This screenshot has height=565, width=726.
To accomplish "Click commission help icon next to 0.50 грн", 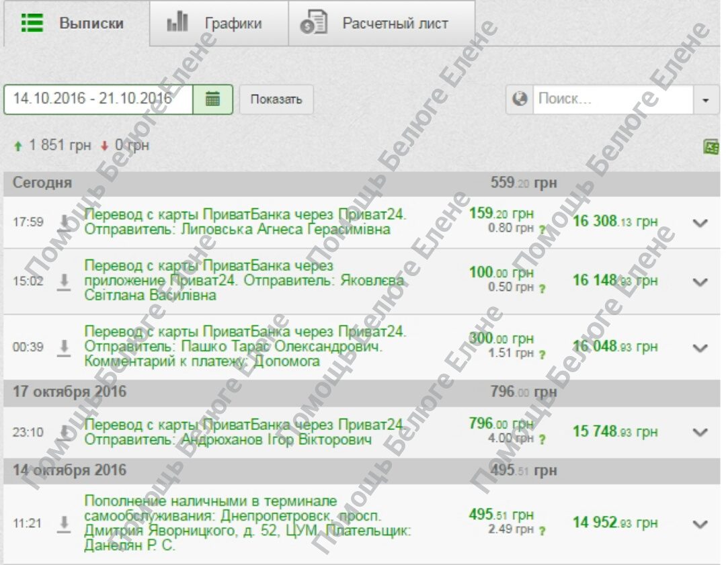I will pyautogui.click(x=542, y=288).
